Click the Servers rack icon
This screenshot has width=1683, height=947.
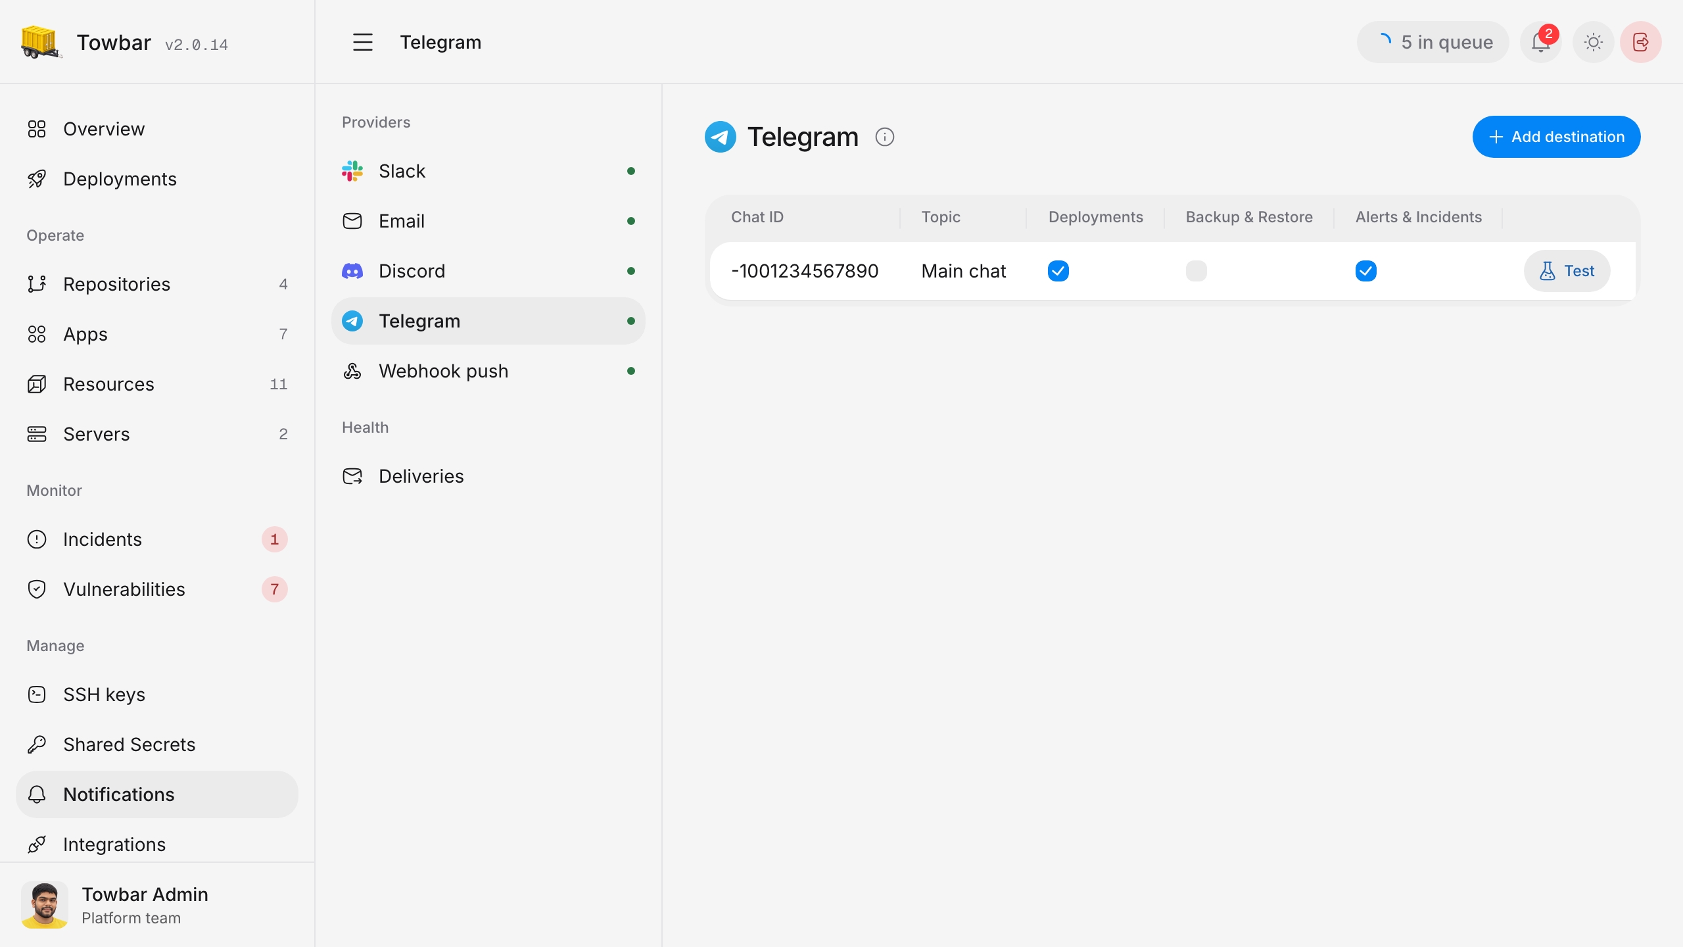point(37,434)
